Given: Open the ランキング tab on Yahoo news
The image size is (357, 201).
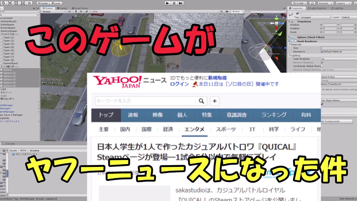Looking at the screenshot, I should [274, 115].
